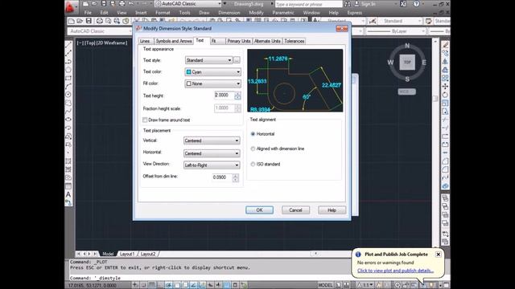This screenshot has height=289, width=515.
Task: Open the Fill color None dropdown
Action: pyautogui.click(x=212, y=83)
